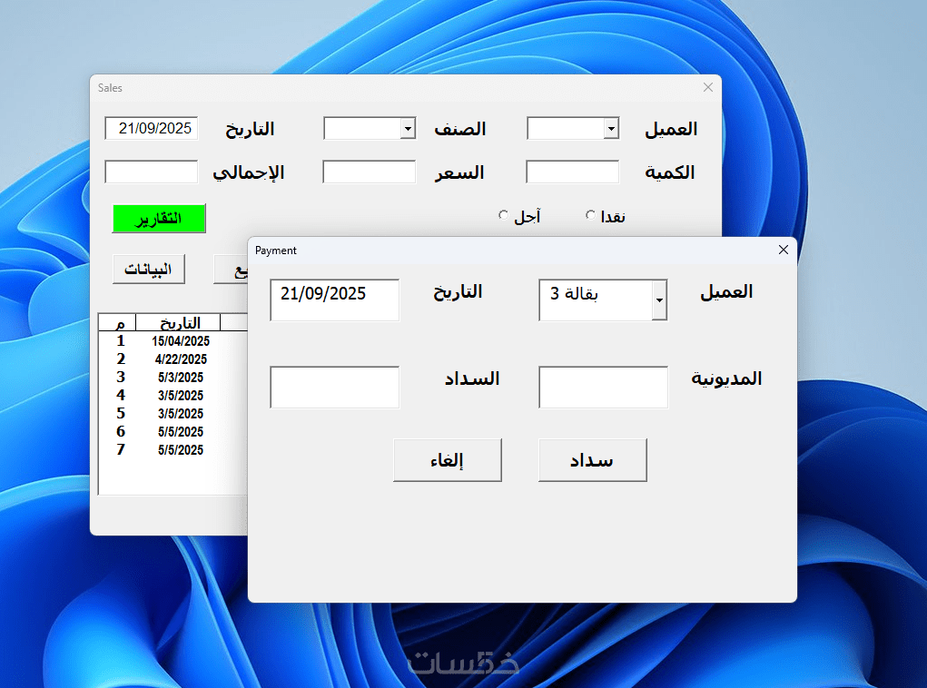The width and height of the screenshot is (927, 688).
Task: Click the العميل combo box text in Sales
Action: point(566,128)
